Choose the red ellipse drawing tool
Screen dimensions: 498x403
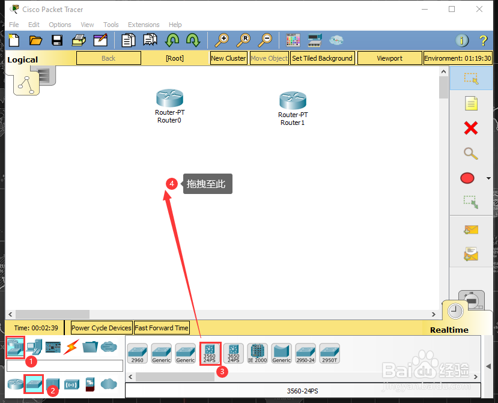(467, 178)
